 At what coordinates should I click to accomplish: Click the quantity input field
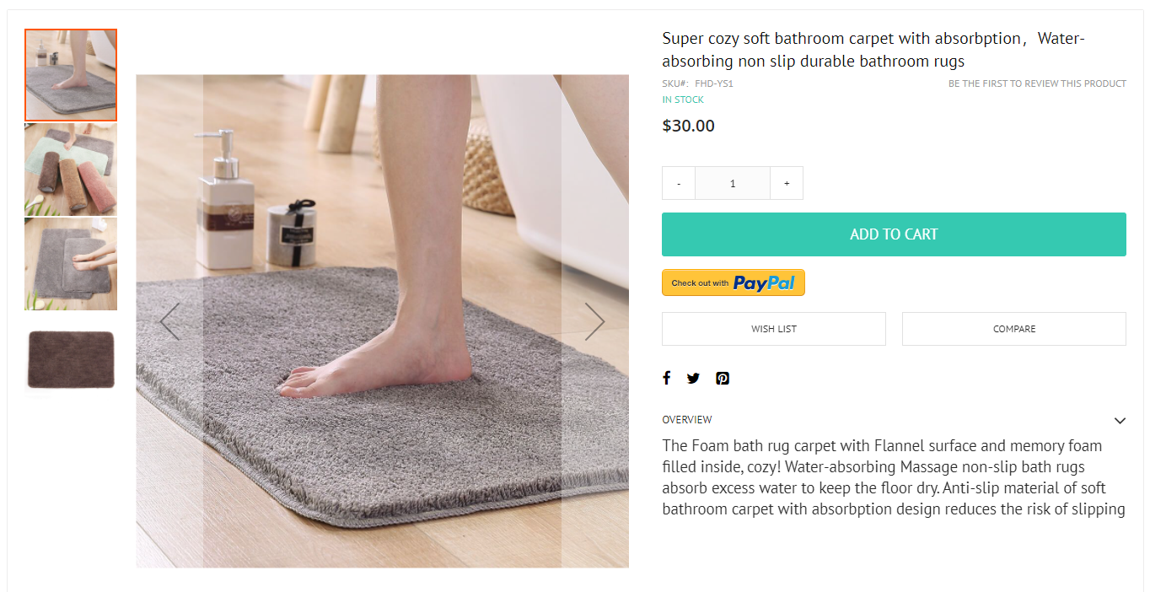click(x=733, y=183)
